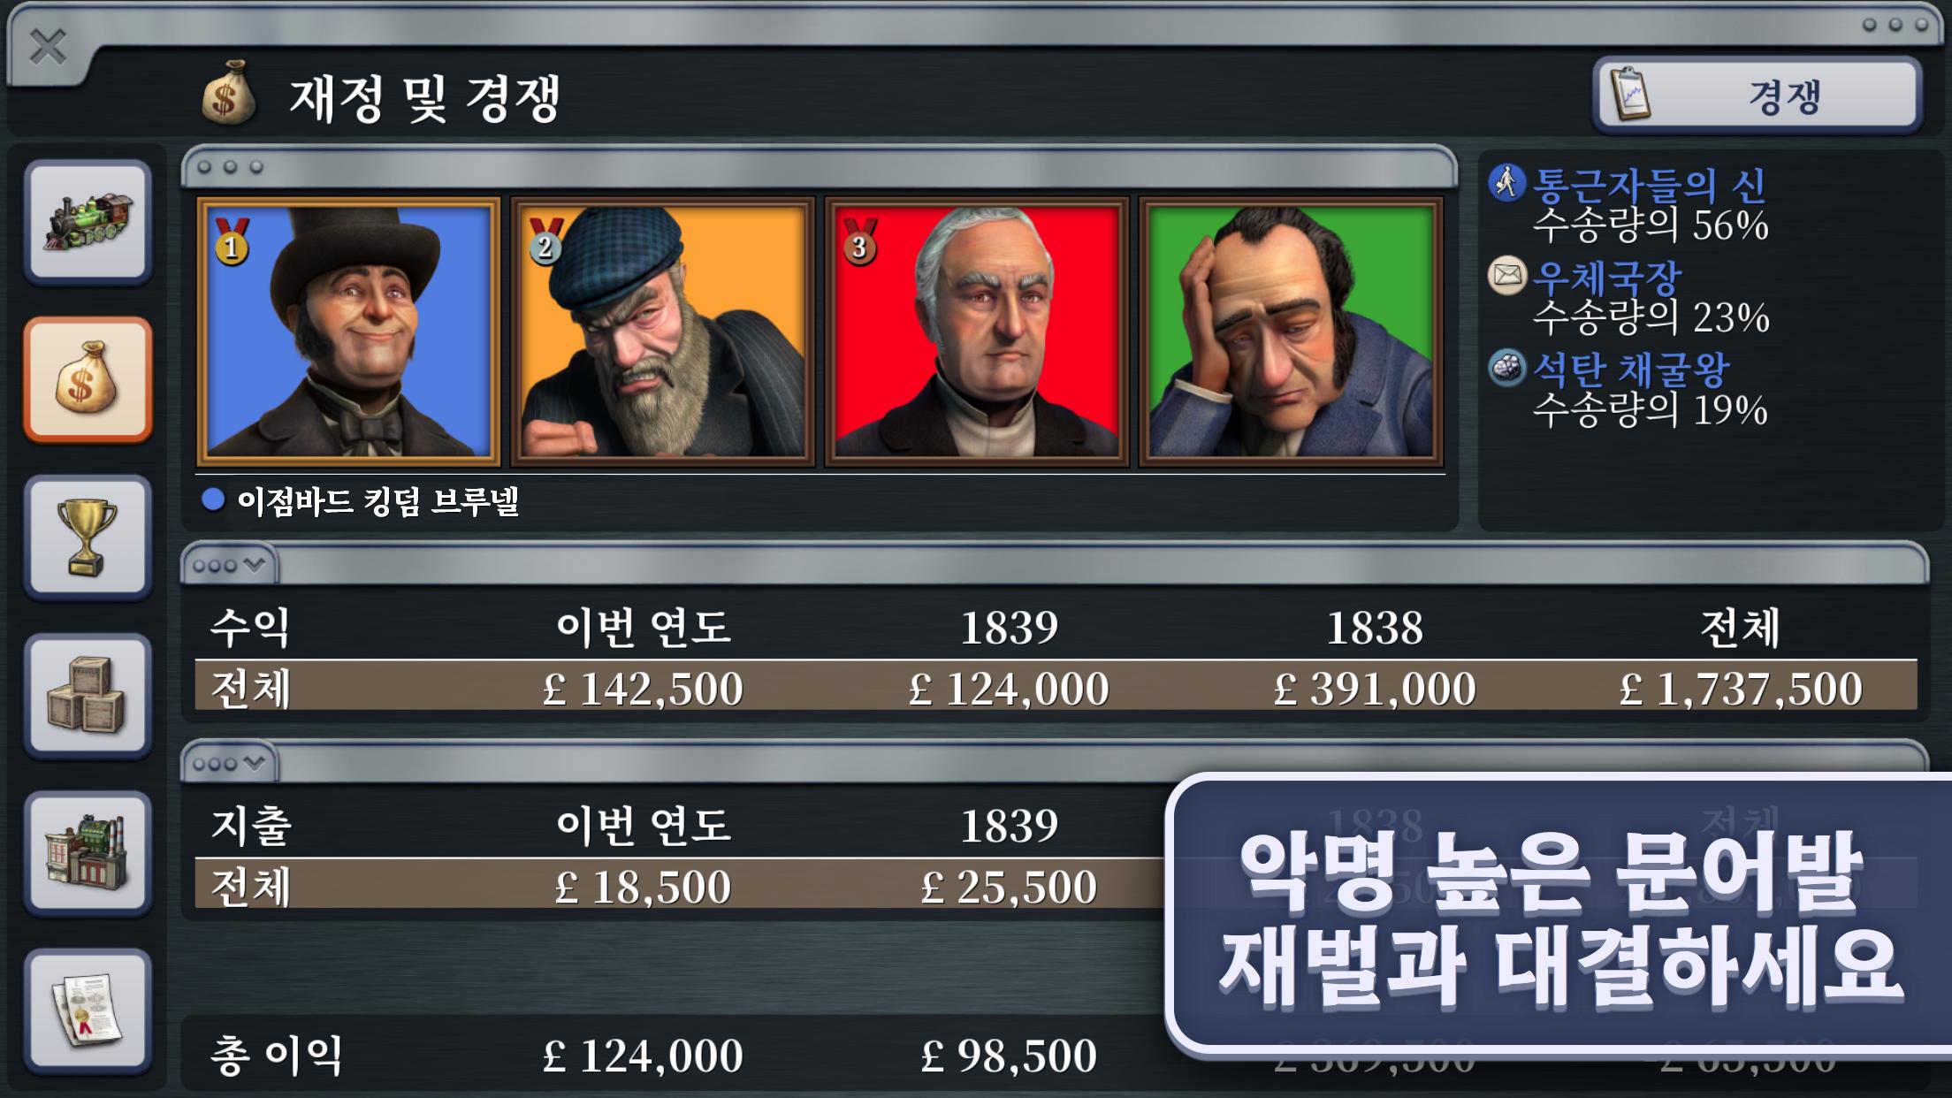Click the 경쟁 competition button
This screenshot has width=1952, height=1098.
[x=1758, y=95]
